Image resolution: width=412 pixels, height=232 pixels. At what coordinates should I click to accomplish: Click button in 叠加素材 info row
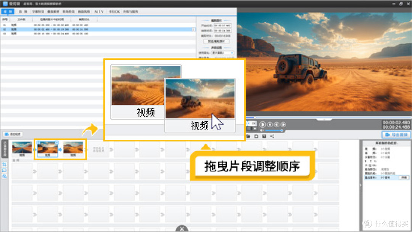404,178
